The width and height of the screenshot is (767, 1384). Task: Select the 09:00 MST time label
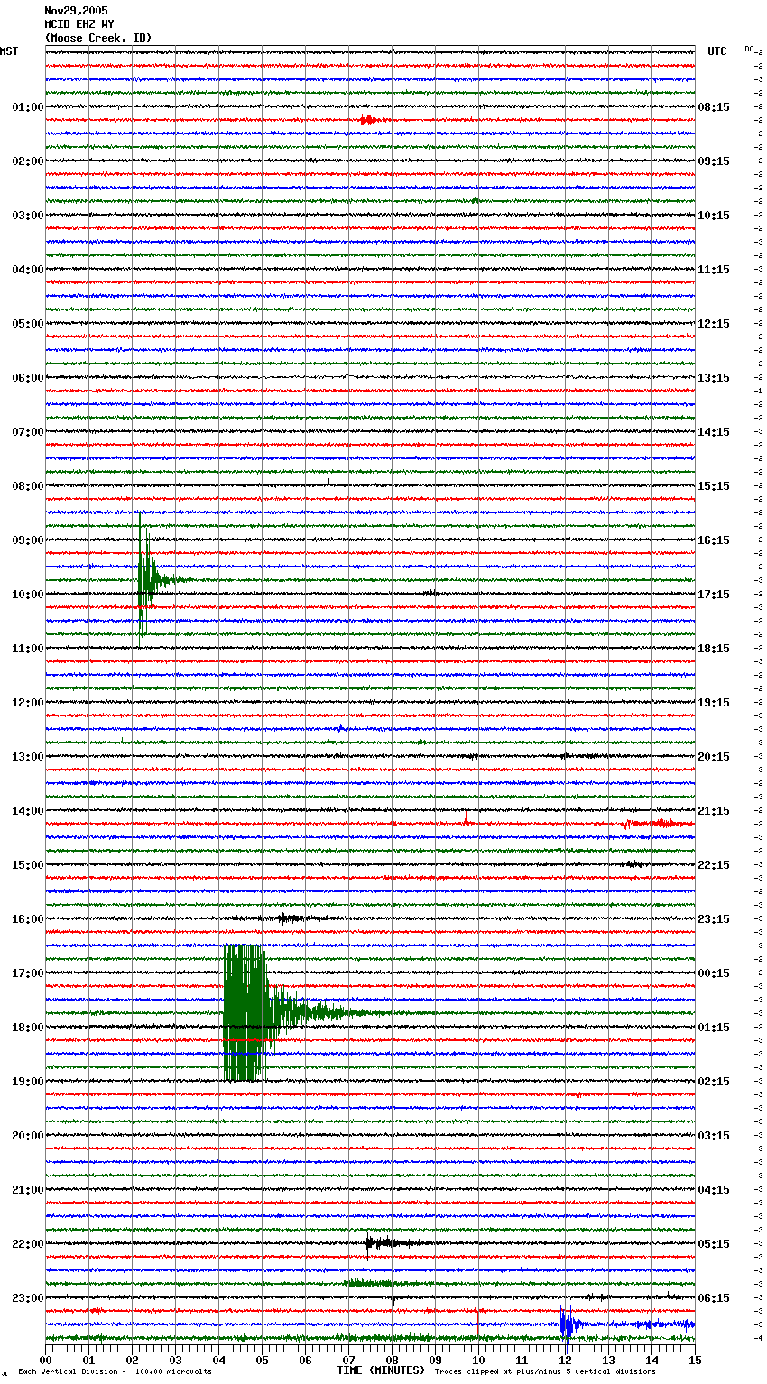pos(28,540)
